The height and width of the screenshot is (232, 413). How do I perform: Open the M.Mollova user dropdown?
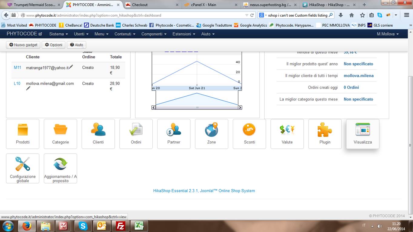coord(388,34)
